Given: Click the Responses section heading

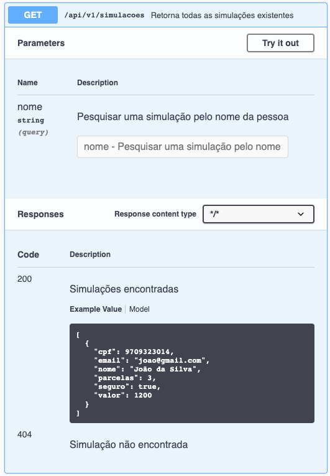Looking at the screenshot, I should (x=40, y=214).
